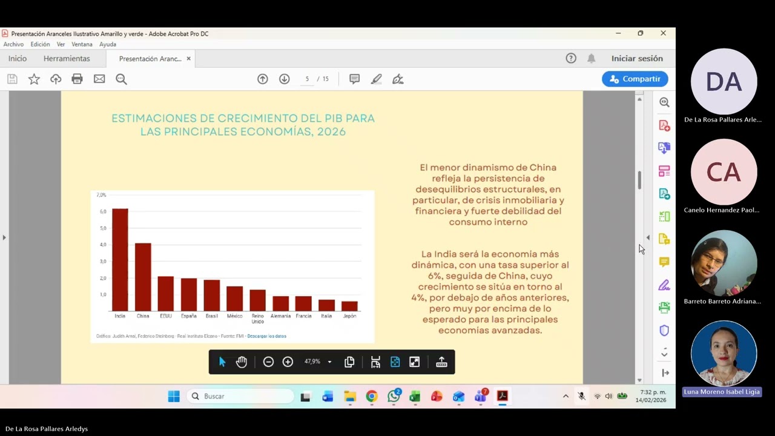Zoom in with the plus circle button
The image size is (775, 436).
tap(288, 362)
